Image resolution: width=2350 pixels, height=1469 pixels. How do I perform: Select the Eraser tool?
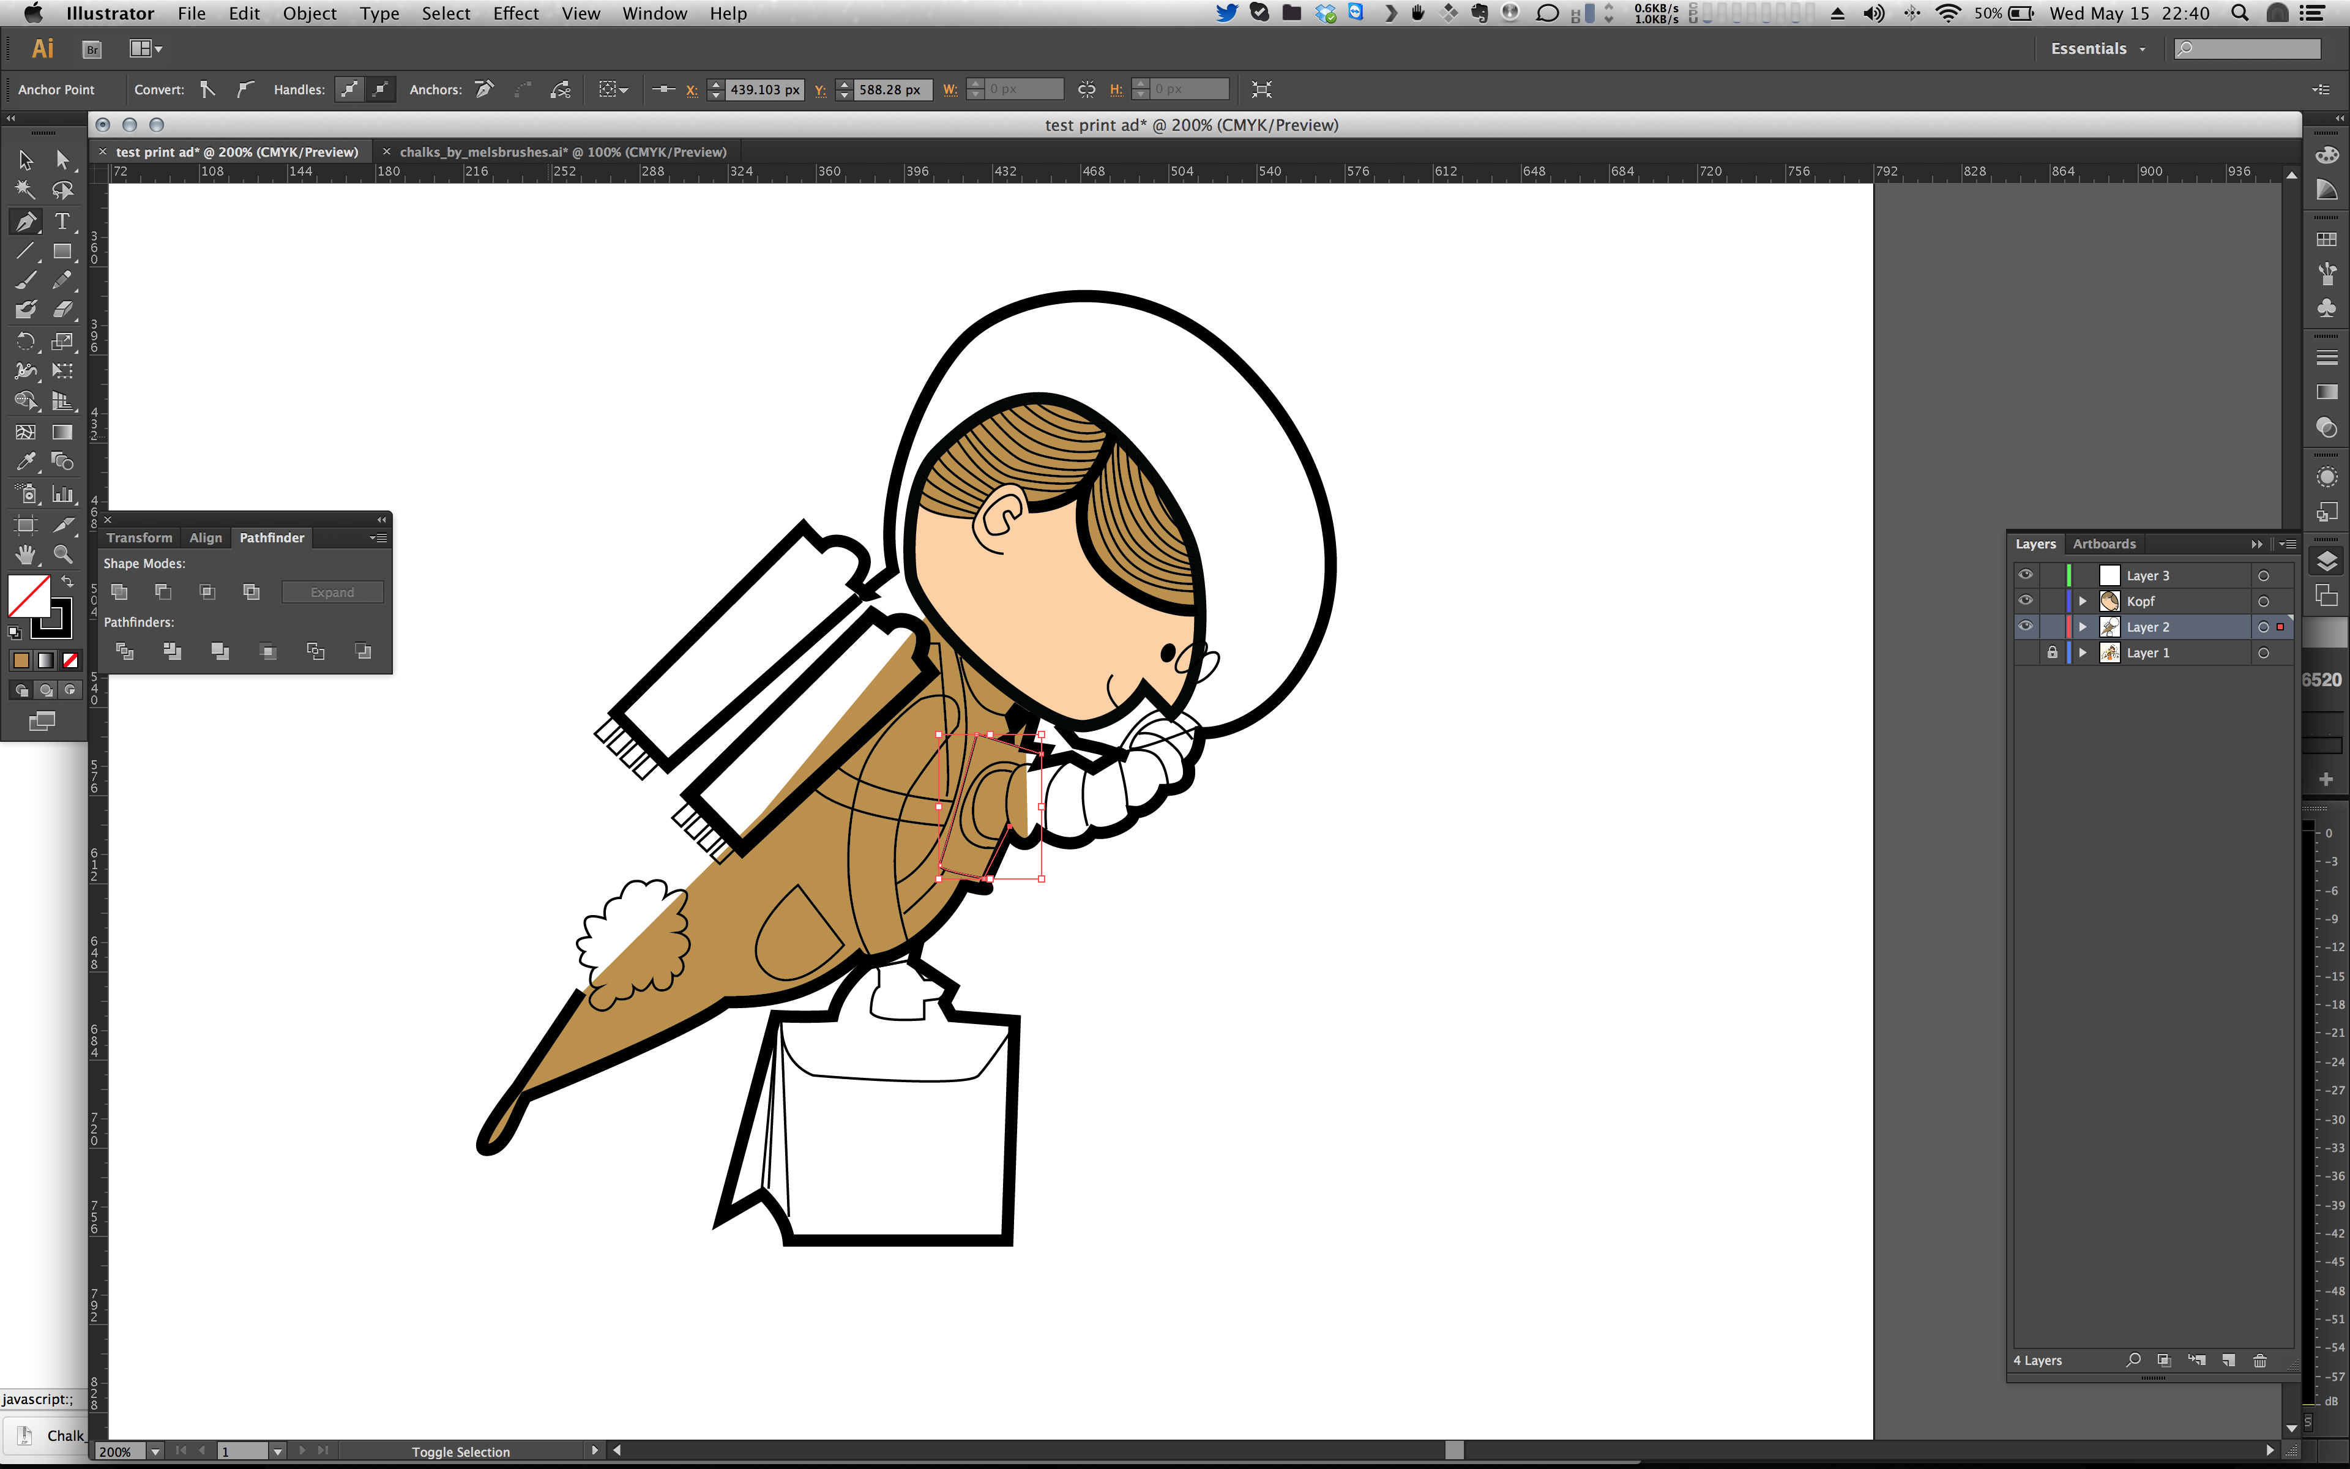pyautogui.click(x=62, y=310)
